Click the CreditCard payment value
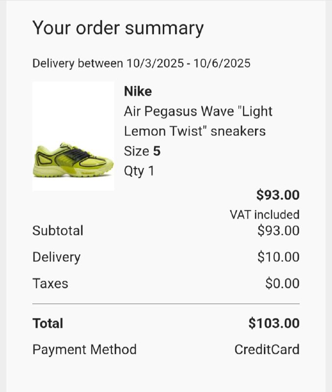332x392 pixels. pyautogui.click(x=267, y=350)
